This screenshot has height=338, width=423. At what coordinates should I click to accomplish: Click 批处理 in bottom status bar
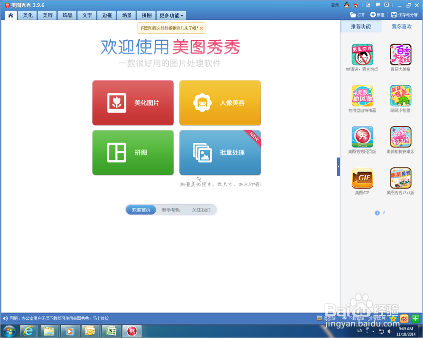point(326,318)
